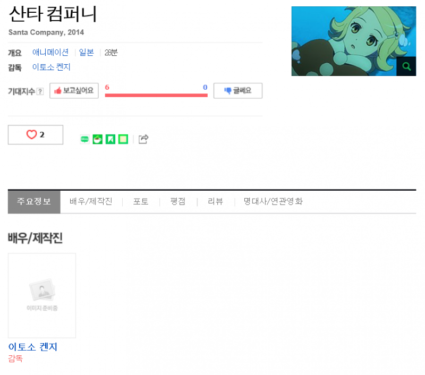Click the green bookmark share icon
Image resolution: width=425 pixels, height=375 pixels.
(x=110, y=139)
